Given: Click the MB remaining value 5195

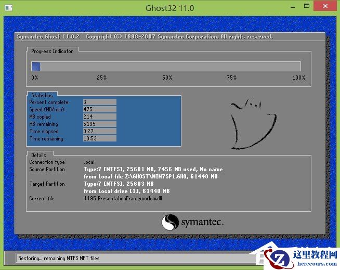Looking at the screenshot, I should 100,124.
